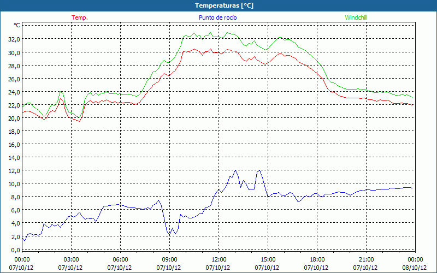Click the '2,0' y-axis value
The image size is (437, 273).
coord(16,236)
